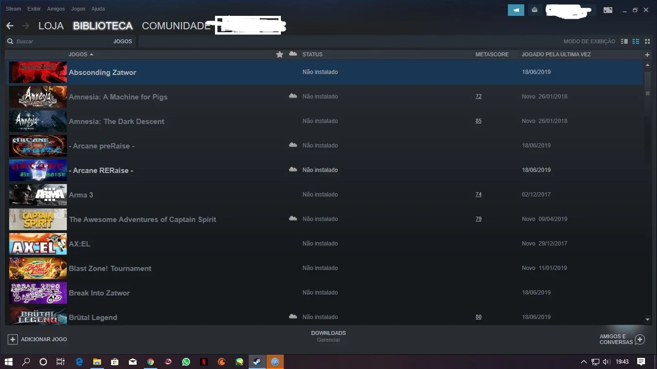Open DOWNLOADS Gerenciar

tap(328, 336)
